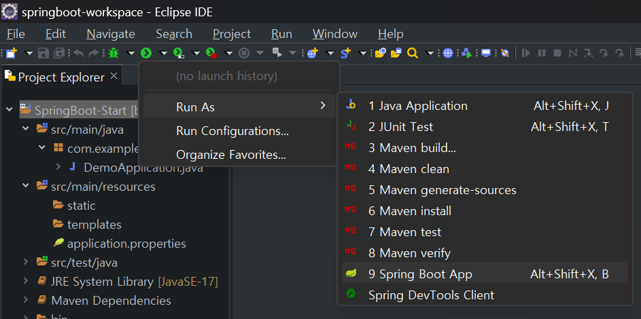Select 5 Maven generate-sources option
Viewport: 641px width, 319px height.
(485, 190)
